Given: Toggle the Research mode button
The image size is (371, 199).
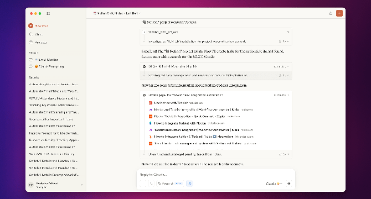Looking at the screenshot, I should pyautogui.click(x=171, y=184).
